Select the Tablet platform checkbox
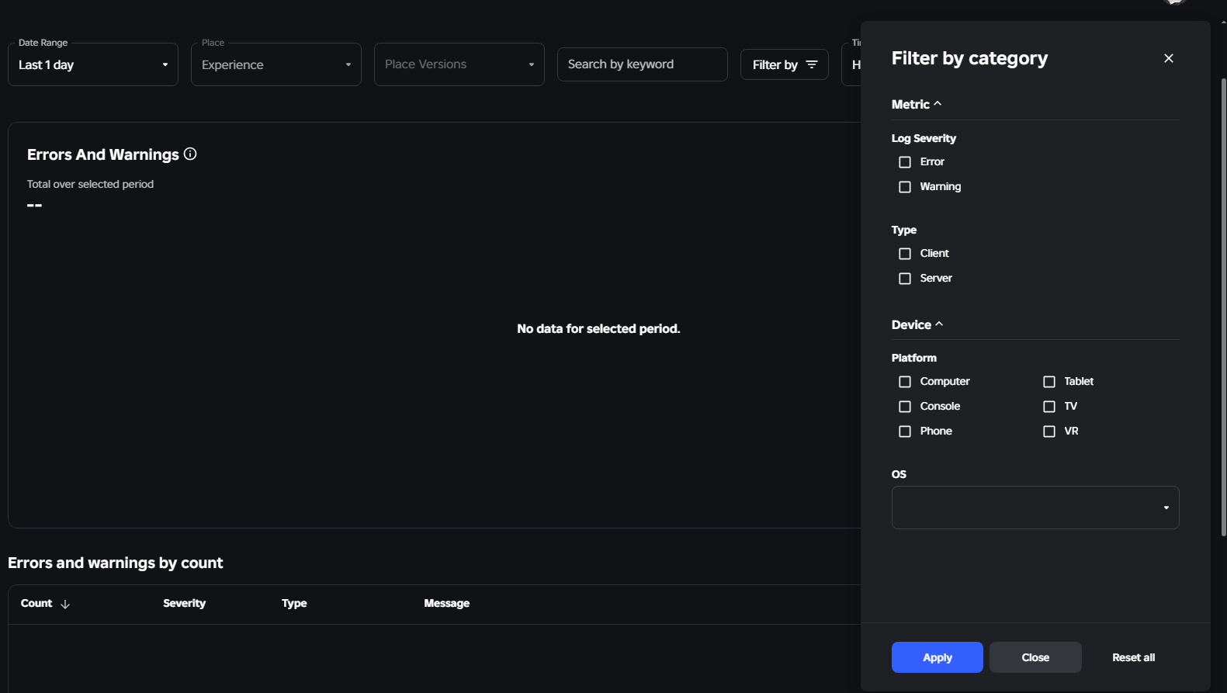1227x693 pixels. (1049, 382)
